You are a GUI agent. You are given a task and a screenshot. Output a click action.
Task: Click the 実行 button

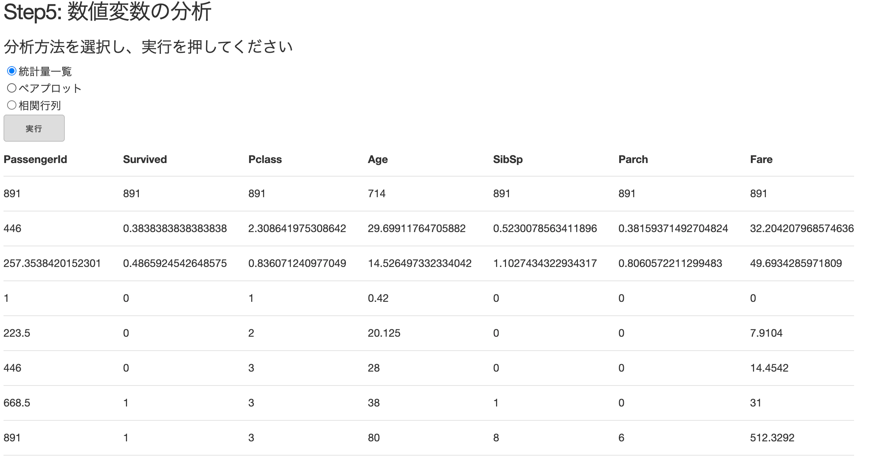[34, 128]
